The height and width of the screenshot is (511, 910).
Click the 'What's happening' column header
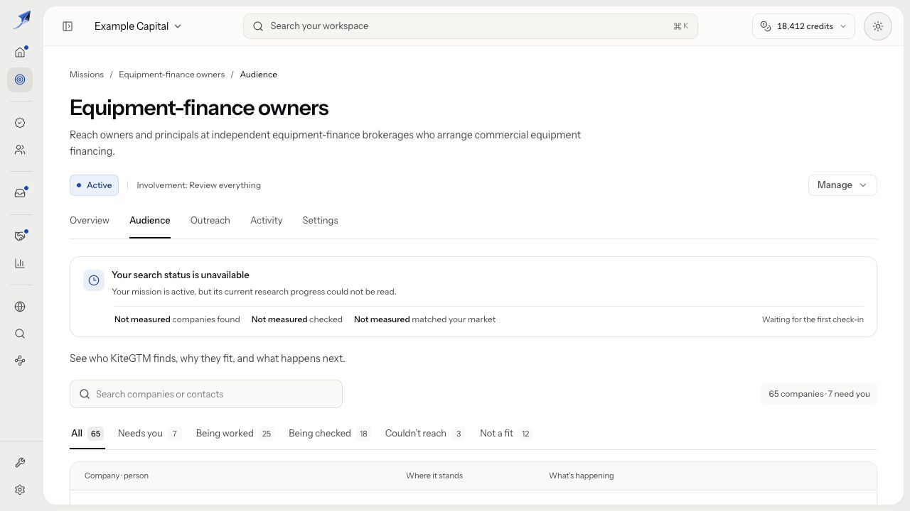581,476
